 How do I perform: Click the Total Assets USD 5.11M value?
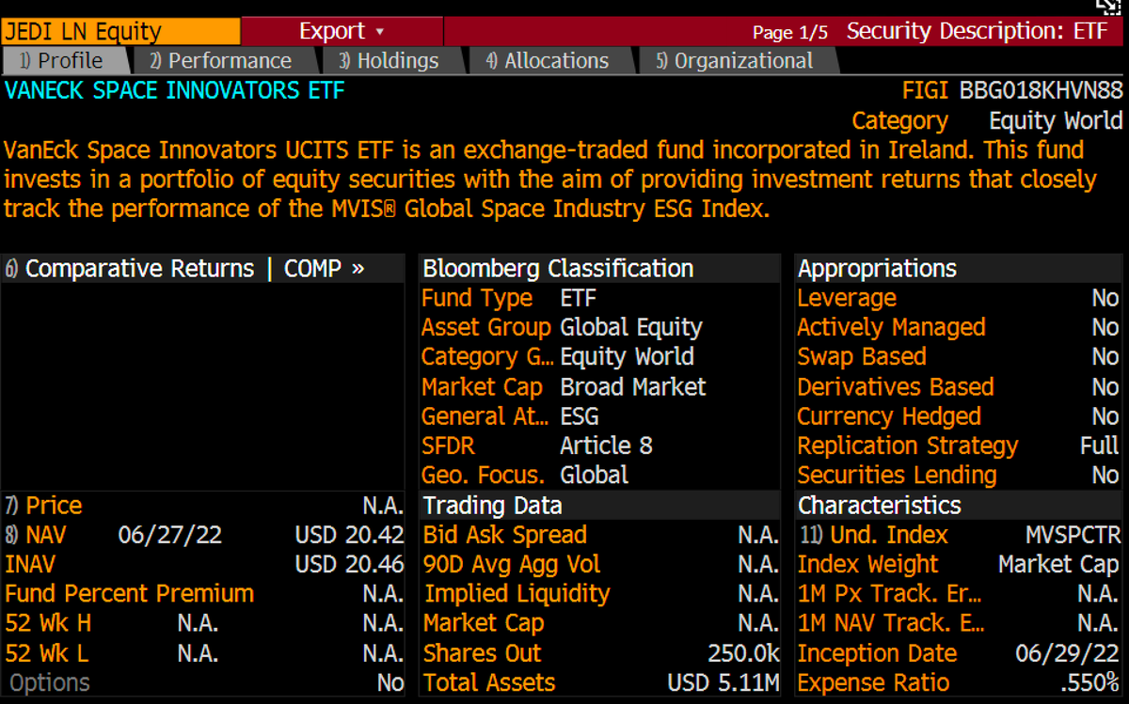click(x=724, y=683)
